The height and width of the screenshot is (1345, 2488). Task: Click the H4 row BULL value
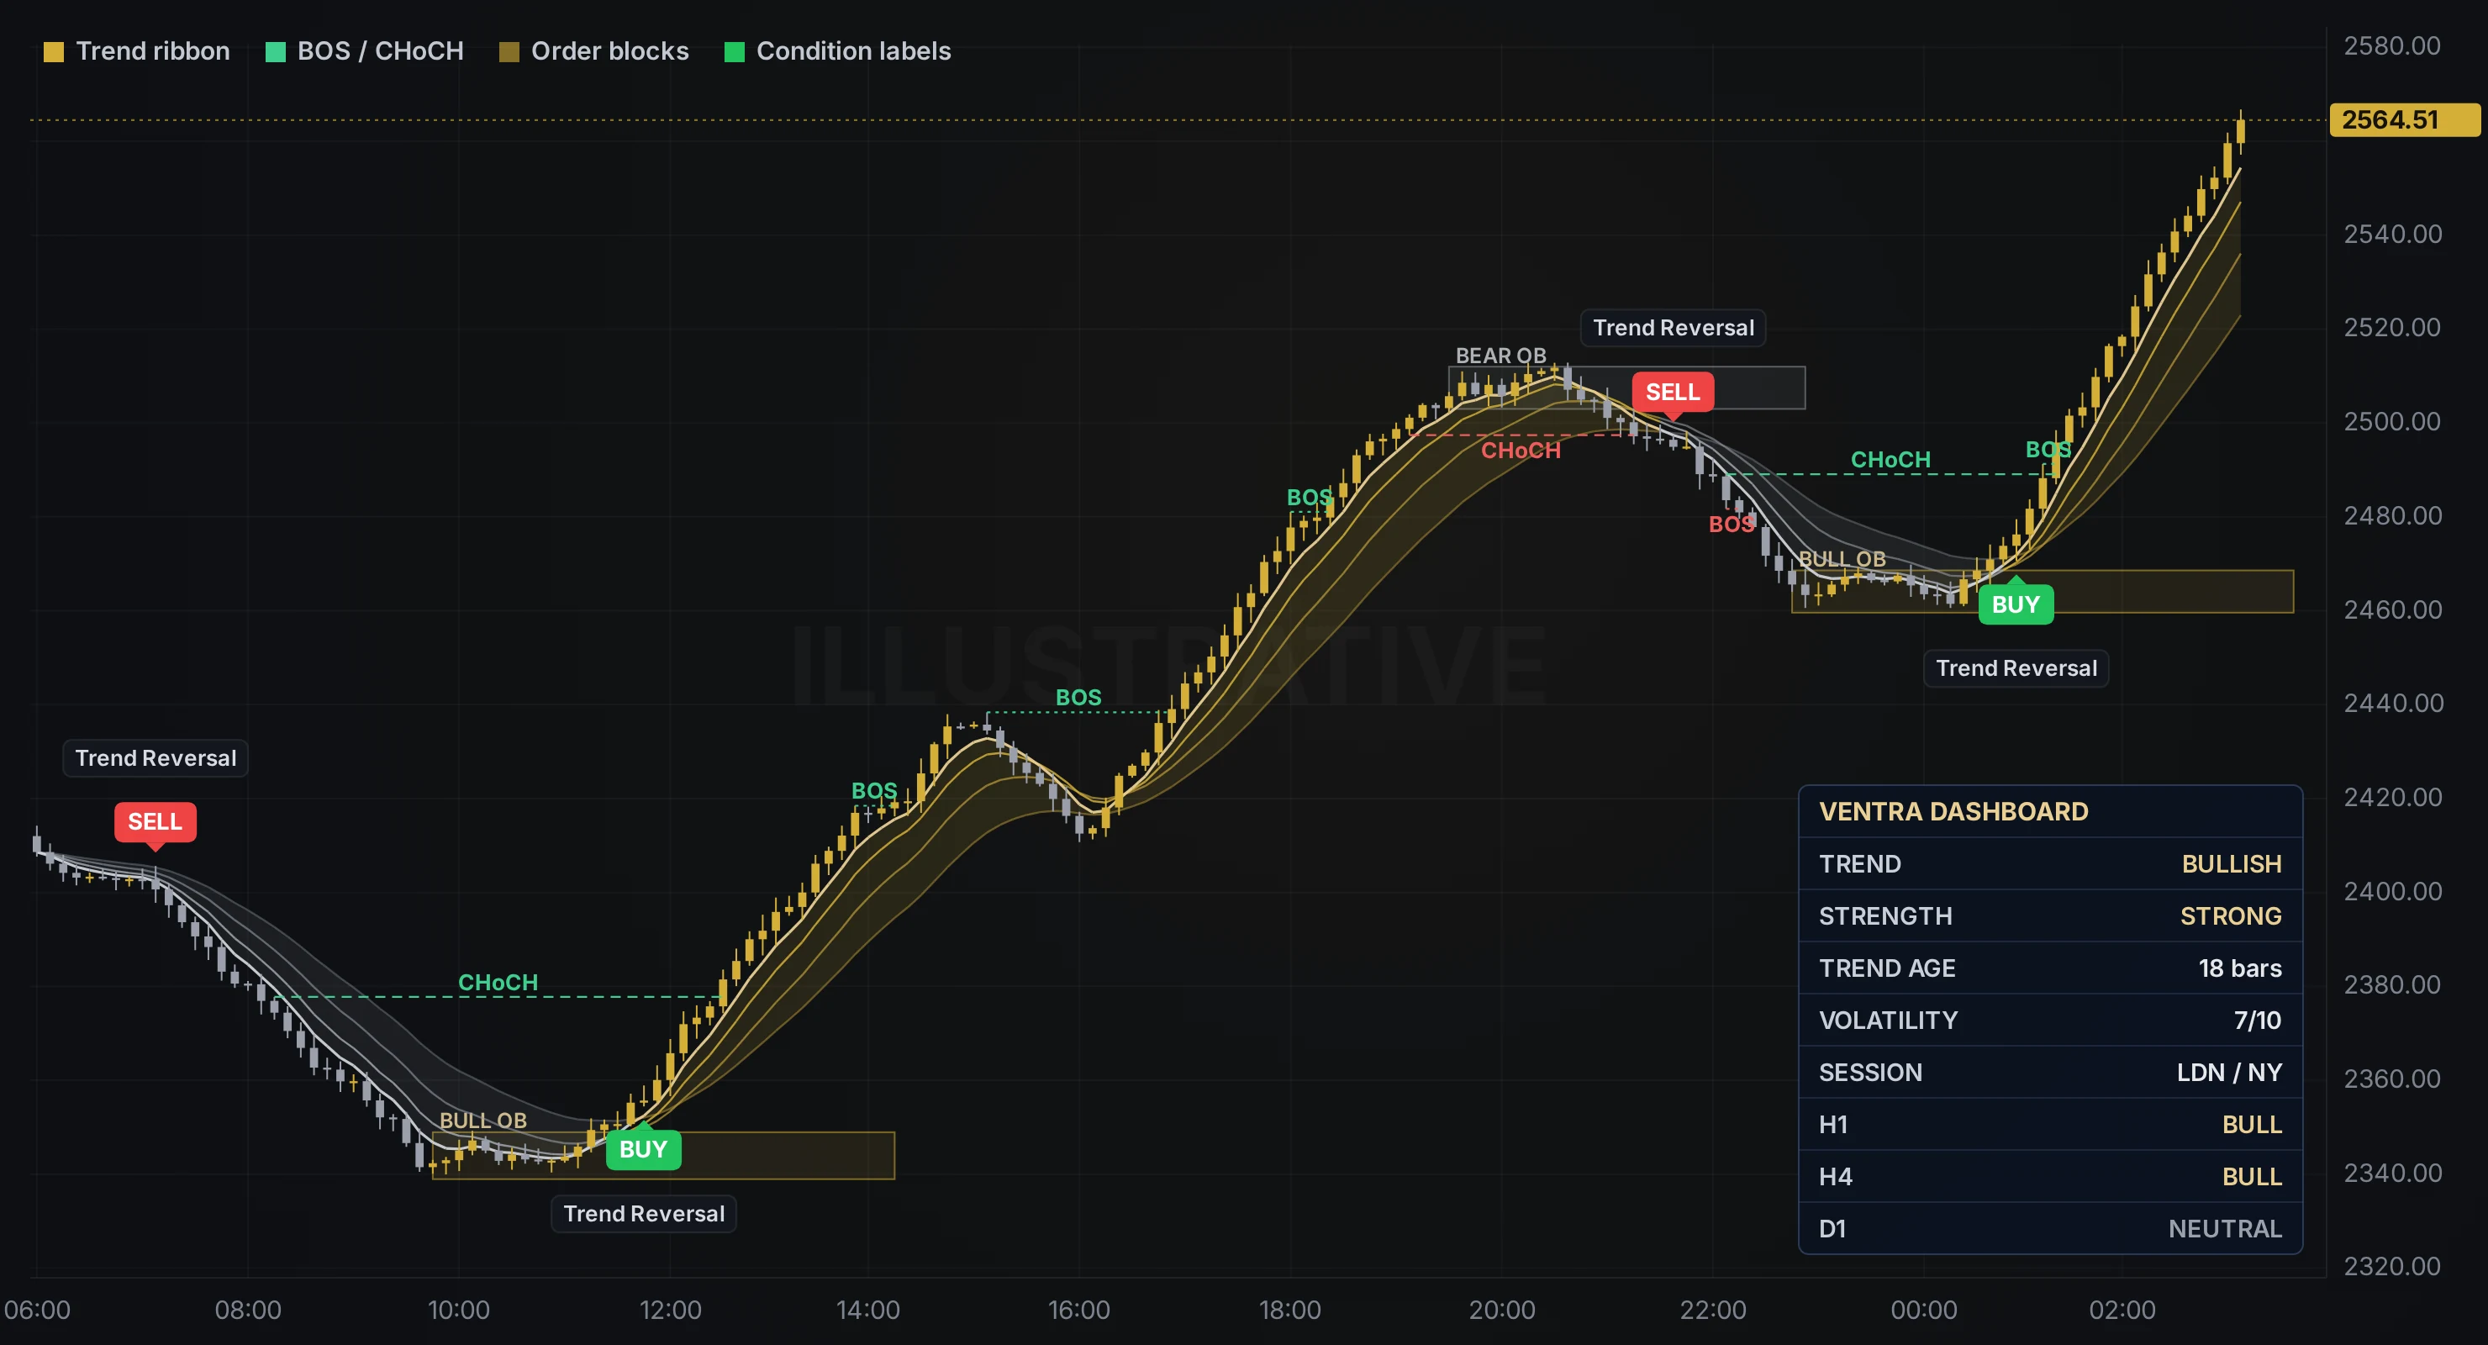pyautogui.click(x=2251, y=1177)
